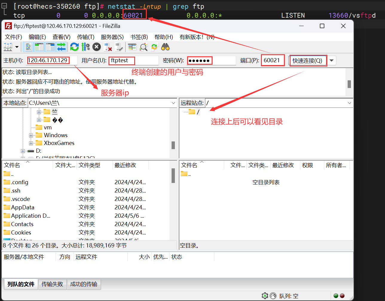385x301 pixels.
Task: Toggle processing of the transfer queue icon
Action: click(85, 47)
